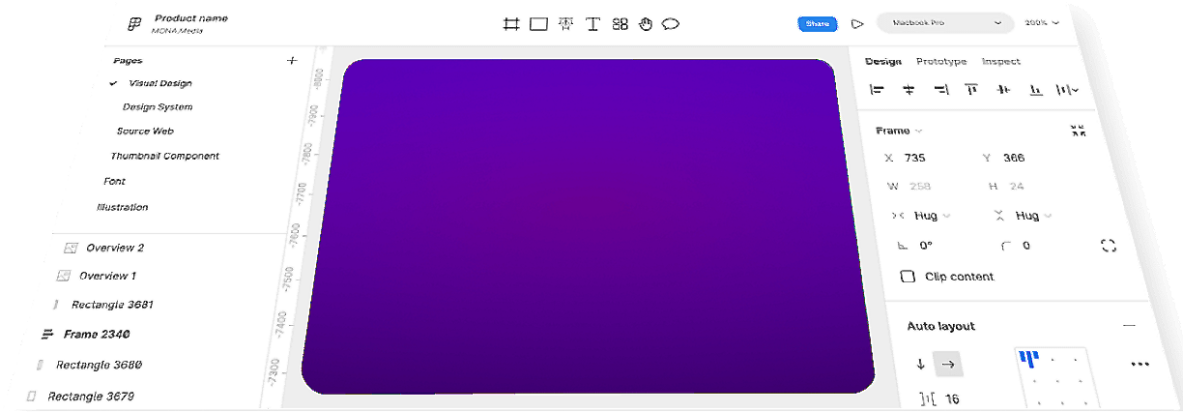Switch to the Inspect tab
The image size is (1183, 412).
coord(1000,62)
